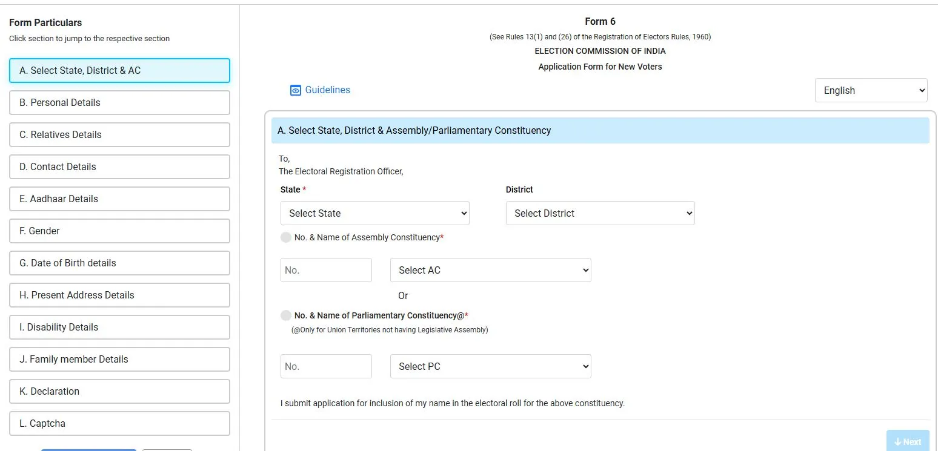938x451 pixels.
Task: Jump to E. Aadhaar Details section
Action: (119, 199)
